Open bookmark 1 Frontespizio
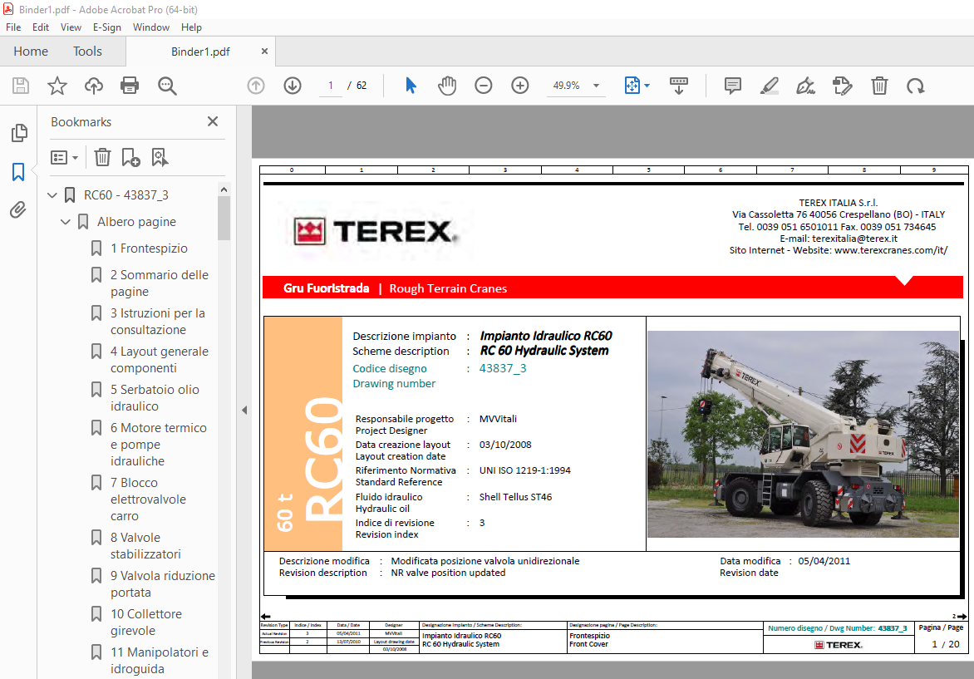The image size is (974, 679). tap(149, 248)
